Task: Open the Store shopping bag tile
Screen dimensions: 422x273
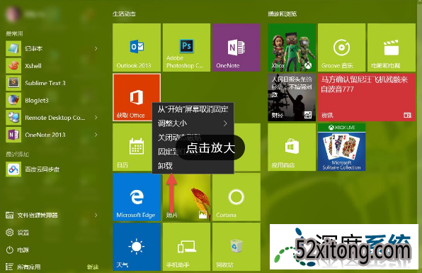Action: pyautogui.click(x=292, y=147)
